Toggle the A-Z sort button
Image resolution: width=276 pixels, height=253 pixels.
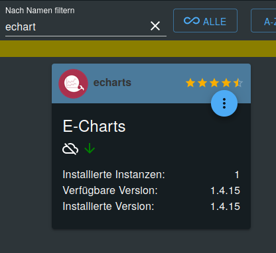click(263, 21)
